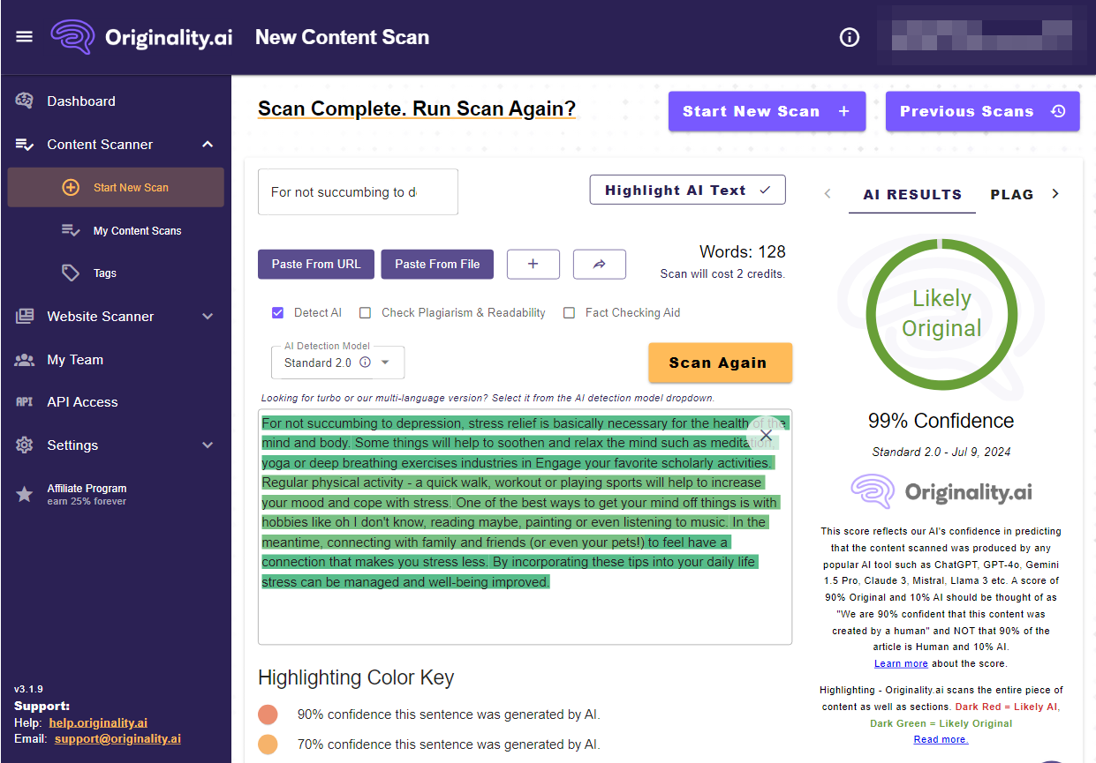Click the plus icon button beside Paste From File

pos(533,264)
